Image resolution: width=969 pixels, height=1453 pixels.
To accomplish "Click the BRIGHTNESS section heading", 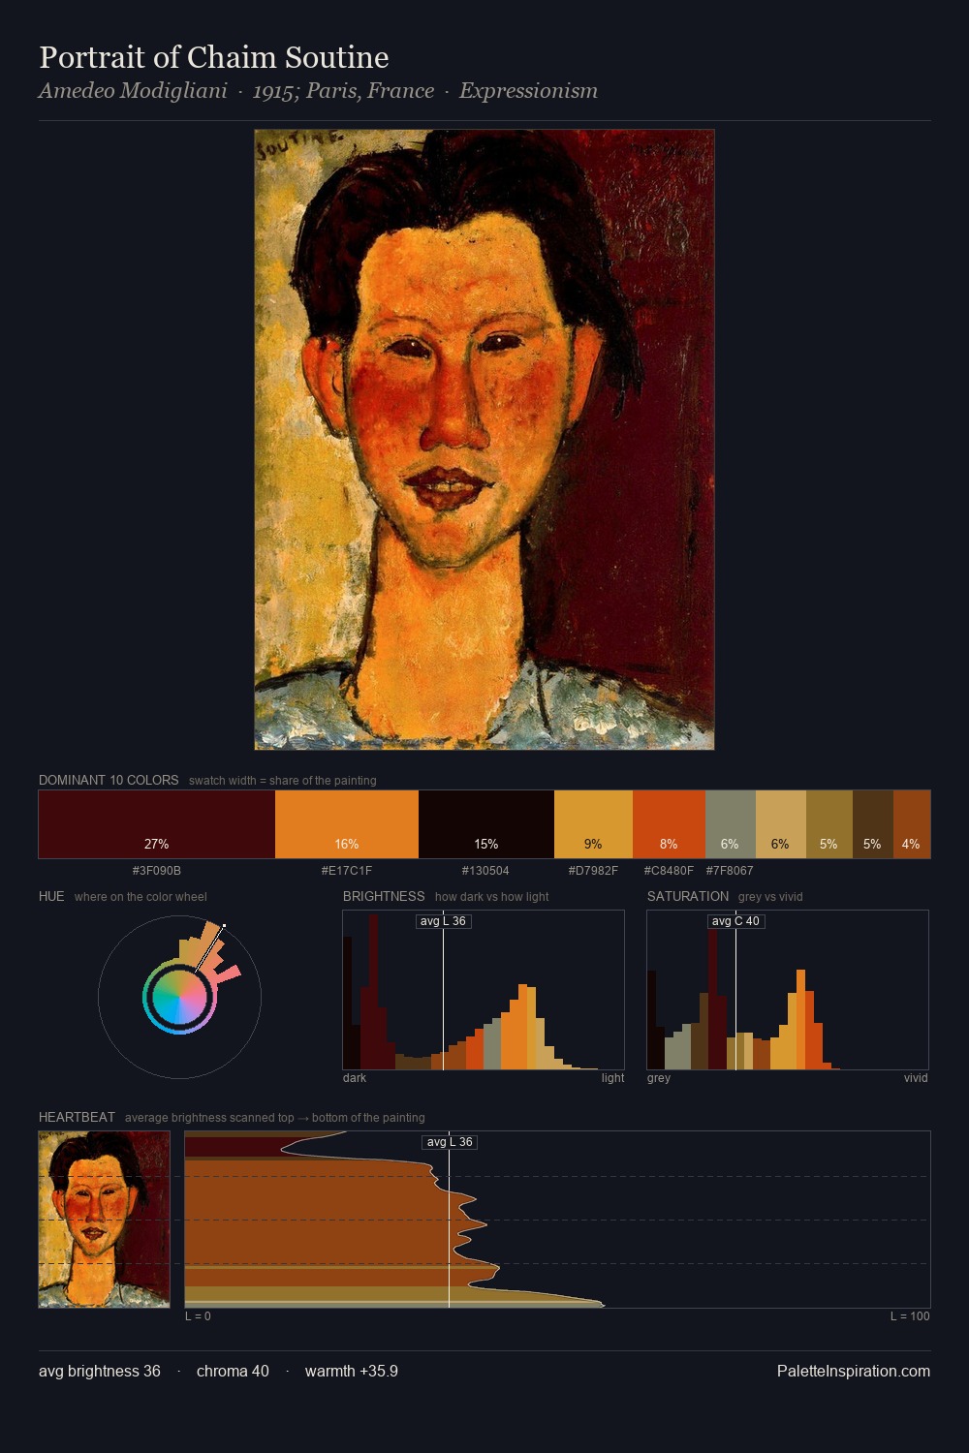I will pyautogui.click(x=384, y=896).
